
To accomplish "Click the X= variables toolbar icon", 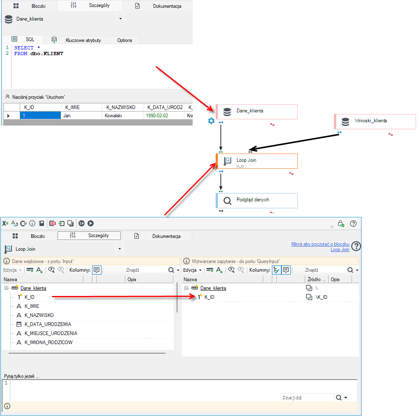I will [5, 224].
